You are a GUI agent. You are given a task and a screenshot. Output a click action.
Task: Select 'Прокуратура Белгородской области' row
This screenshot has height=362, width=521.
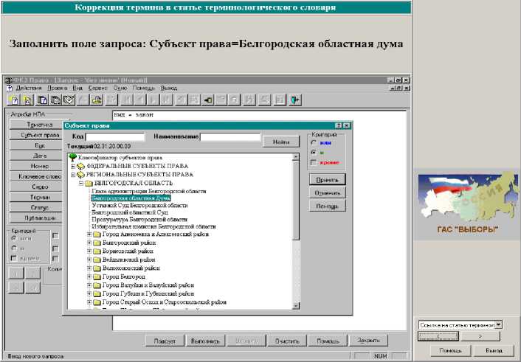click(x=139, y=220)
